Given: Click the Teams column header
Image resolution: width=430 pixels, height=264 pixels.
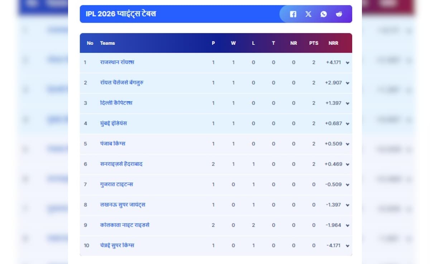Looking at the screenshot, I should 107,43.
